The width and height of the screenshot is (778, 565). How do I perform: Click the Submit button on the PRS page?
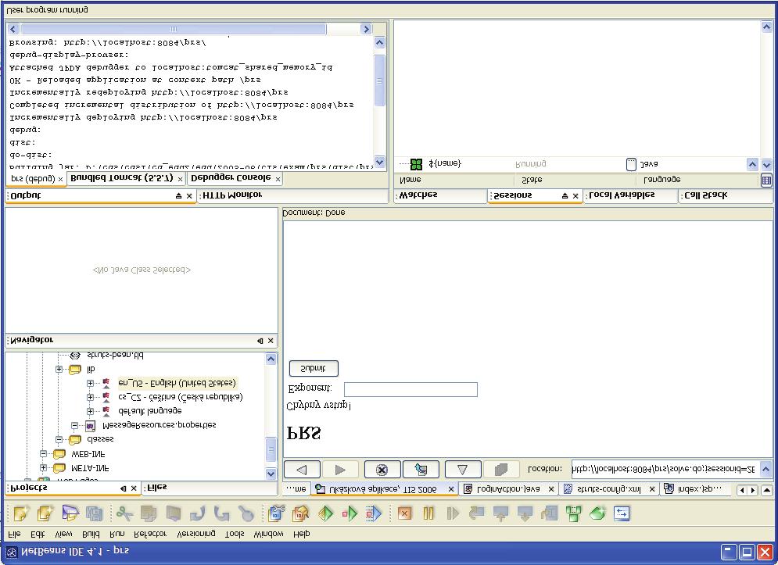pyautogui.click(x=314, y=369)
